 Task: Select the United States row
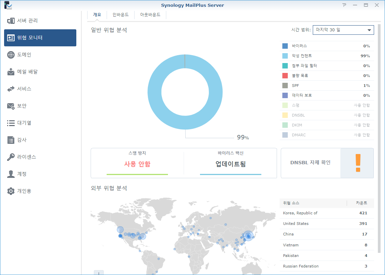click(x=327, y=224)
